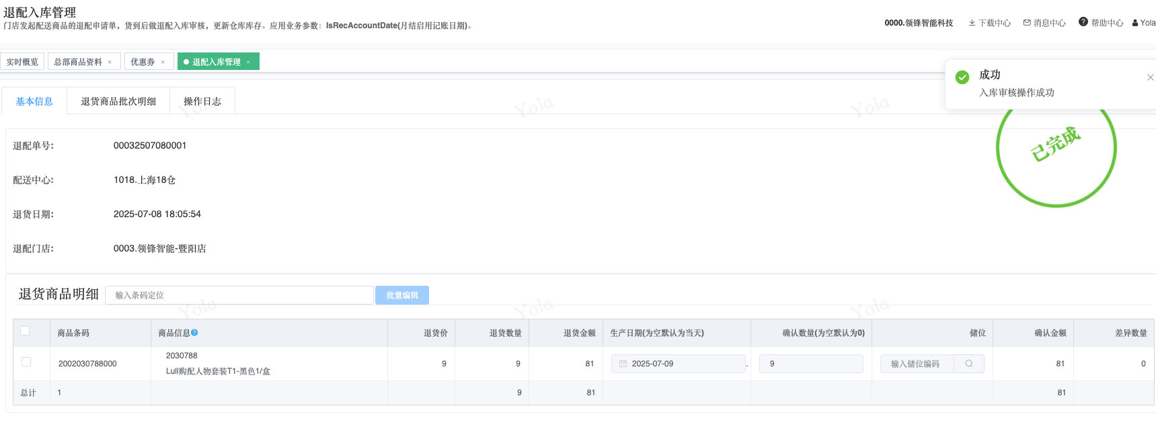Click the 退配门店 value 0003.领锋智能-暨阳店
Viewport: 1156px width, 433px height.
coord(160,248)
